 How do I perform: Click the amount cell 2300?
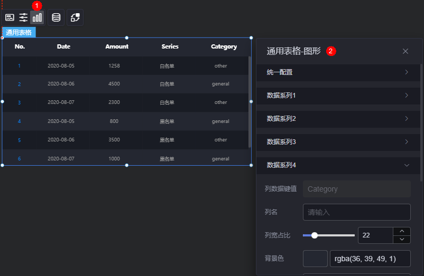tap(114, 102)
